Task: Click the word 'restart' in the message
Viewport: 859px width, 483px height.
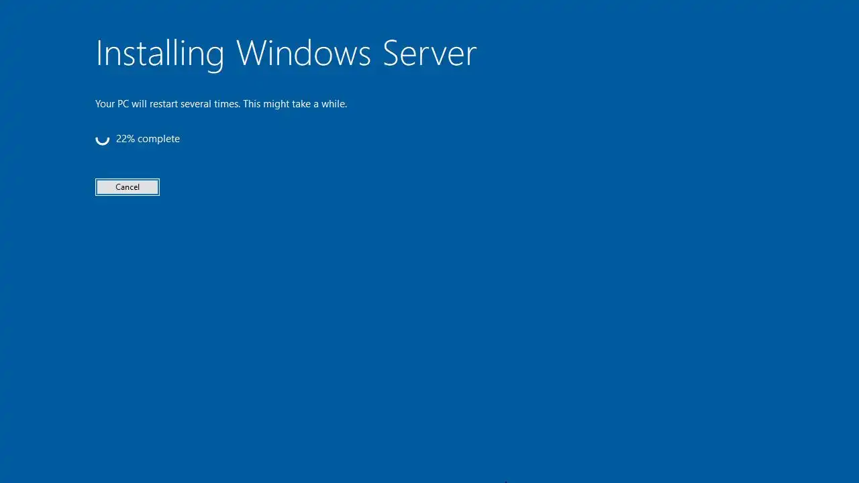Action: point(163,104)
